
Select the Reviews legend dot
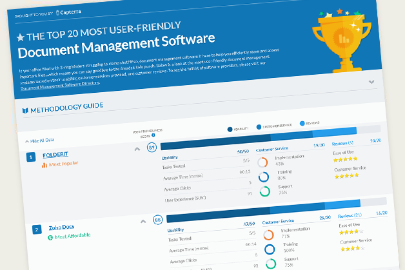[x=302, y=123]
